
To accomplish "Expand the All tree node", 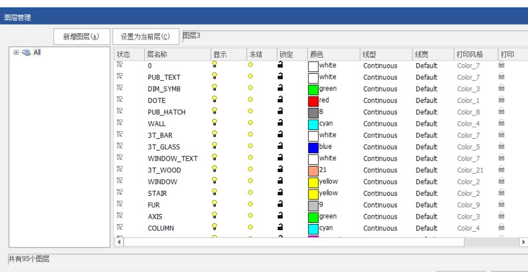I will tap(16, 53).
